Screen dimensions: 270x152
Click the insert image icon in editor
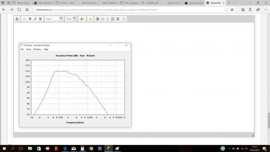pos(113,19)
